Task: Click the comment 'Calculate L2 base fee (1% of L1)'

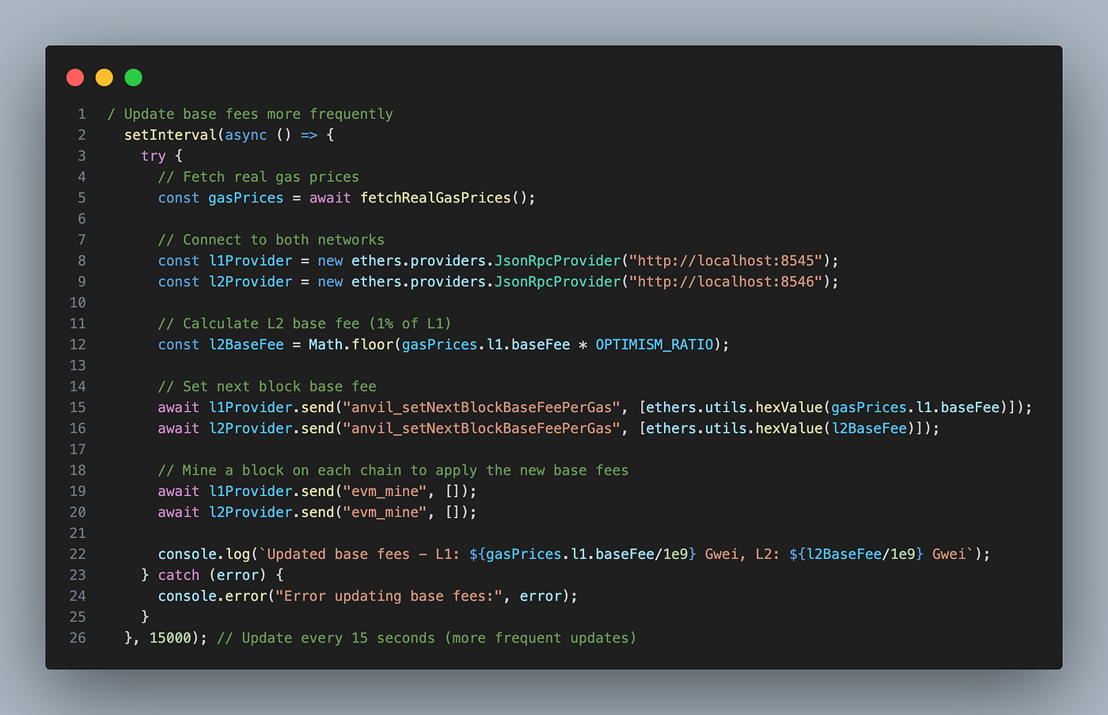Action: [x=305, y=323]
